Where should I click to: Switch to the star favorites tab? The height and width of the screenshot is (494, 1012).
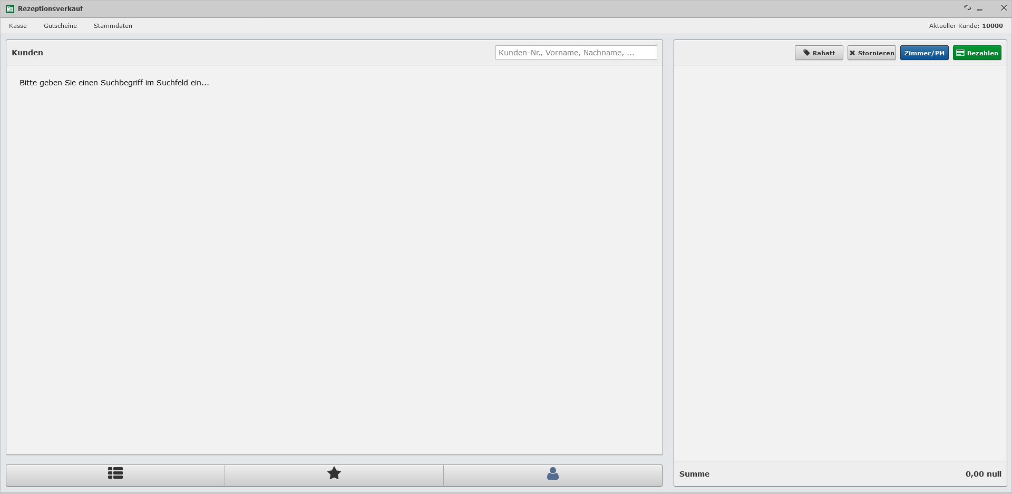tap(334, 475)
